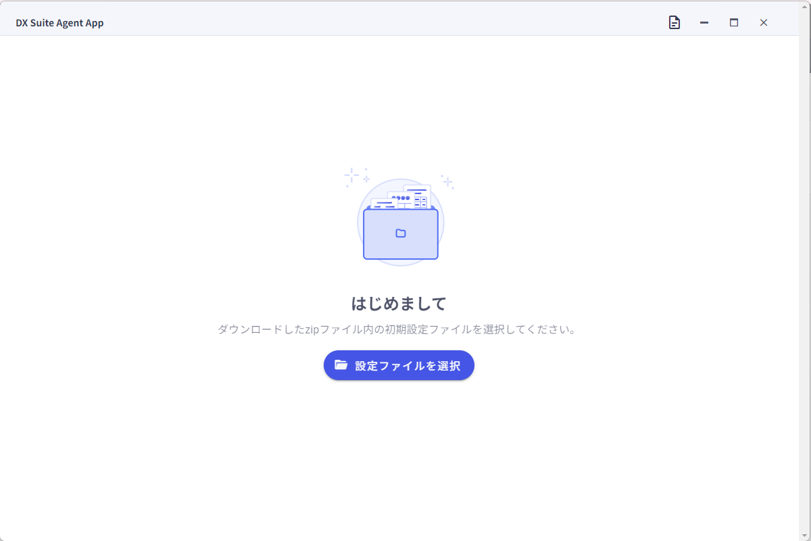Close the DX Suite Agent App window

[x=764, y=23]
